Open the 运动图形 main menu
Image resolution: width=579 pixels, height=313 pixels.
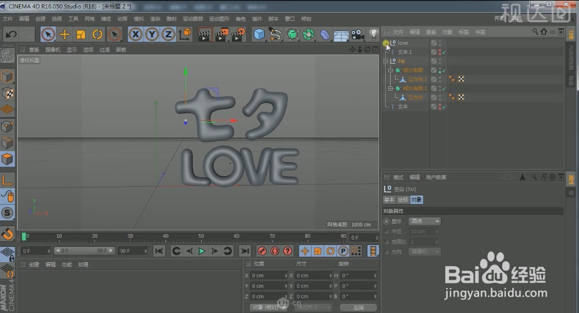220,19
